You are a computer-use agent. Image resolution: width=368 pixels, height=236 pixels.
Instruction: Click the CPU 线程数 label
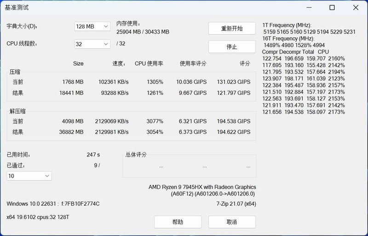pos(22,44)
